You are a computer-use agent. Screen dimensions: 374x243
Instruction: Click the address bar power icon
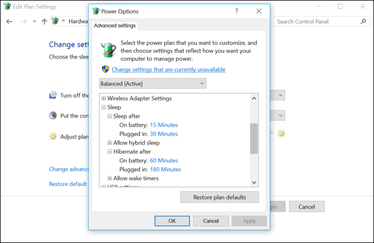55,21
